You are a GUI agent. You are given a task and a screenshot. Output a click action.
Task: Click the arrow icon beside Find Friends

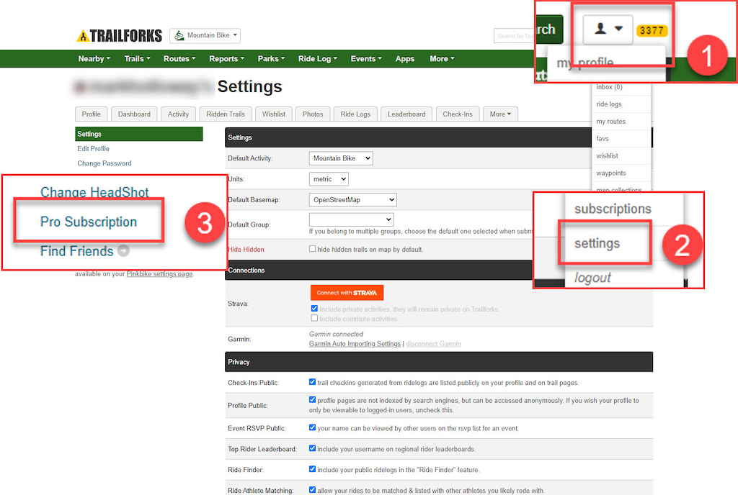[x=123, y=251]
